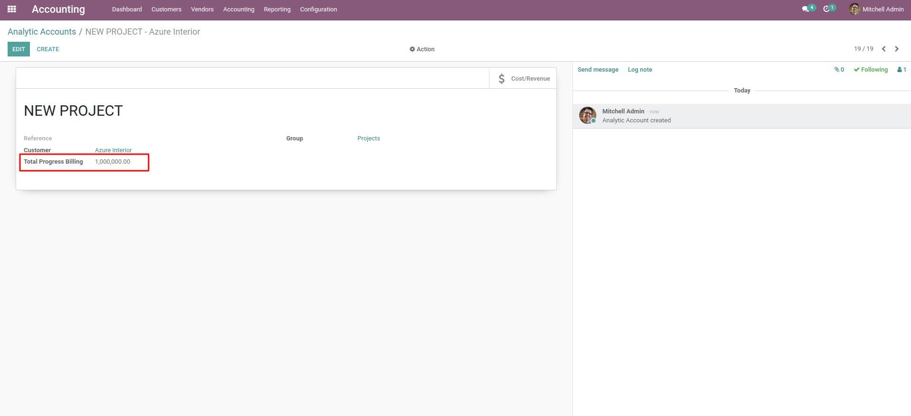The height and width of the screenshot is (416, 911).
Task: Click the 'now' message timestamp
Action: (654, 112)
